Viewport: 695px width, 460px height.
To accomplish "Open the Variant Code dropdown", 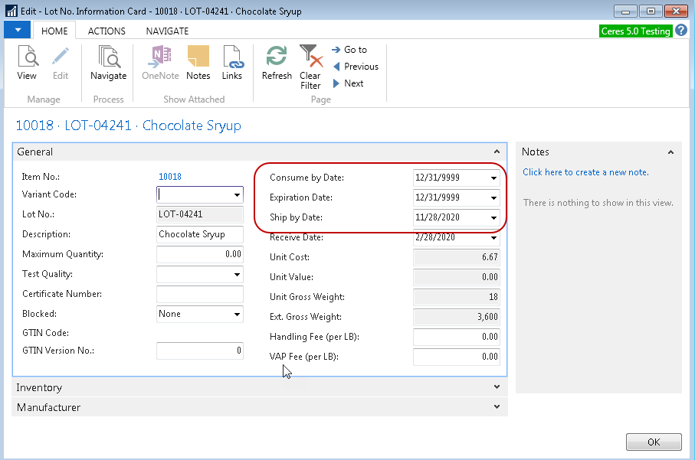I will (237, 195).
